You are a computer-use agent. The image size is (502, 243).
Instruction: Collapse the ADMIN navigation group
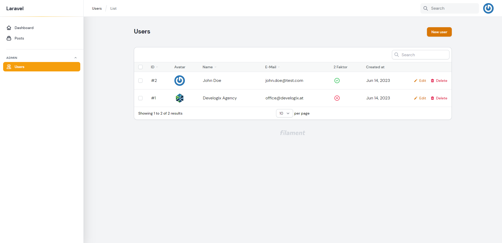click(x=76, y=58)
